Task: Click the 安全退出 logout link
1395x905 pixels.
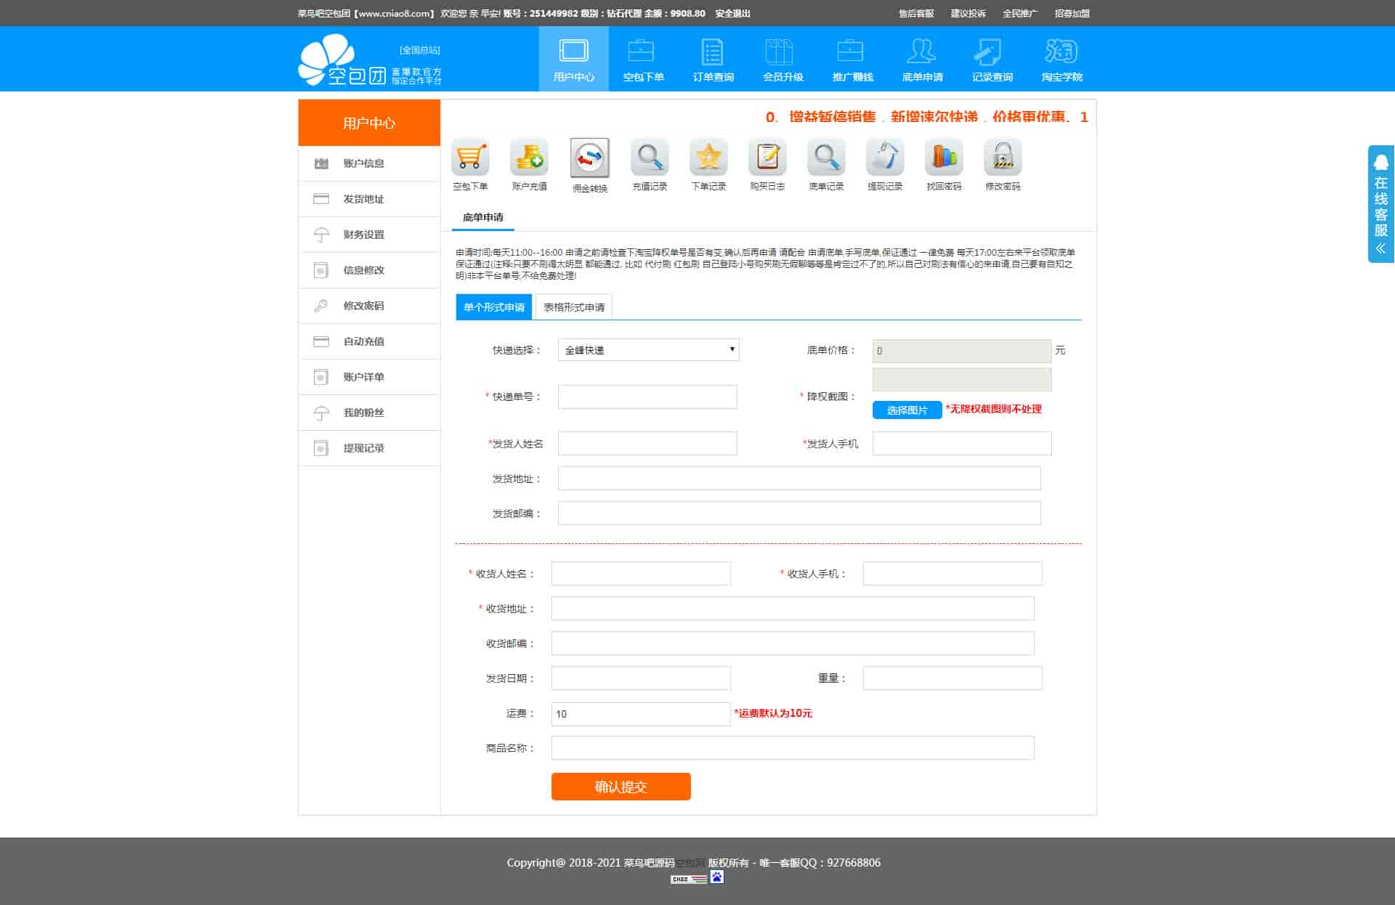Action: click(x=732, y=13)
